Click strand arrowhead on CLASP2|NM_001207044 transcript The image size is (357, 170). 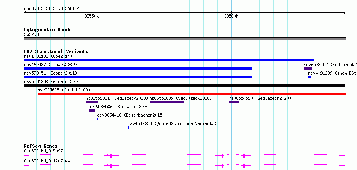(x=108, y=166)
